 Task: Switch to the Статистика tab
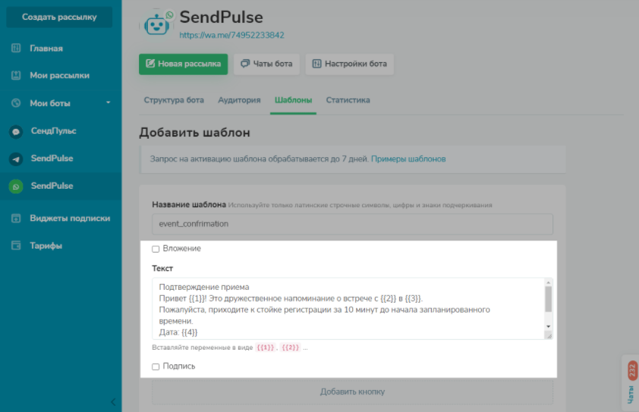click(348, 100)
